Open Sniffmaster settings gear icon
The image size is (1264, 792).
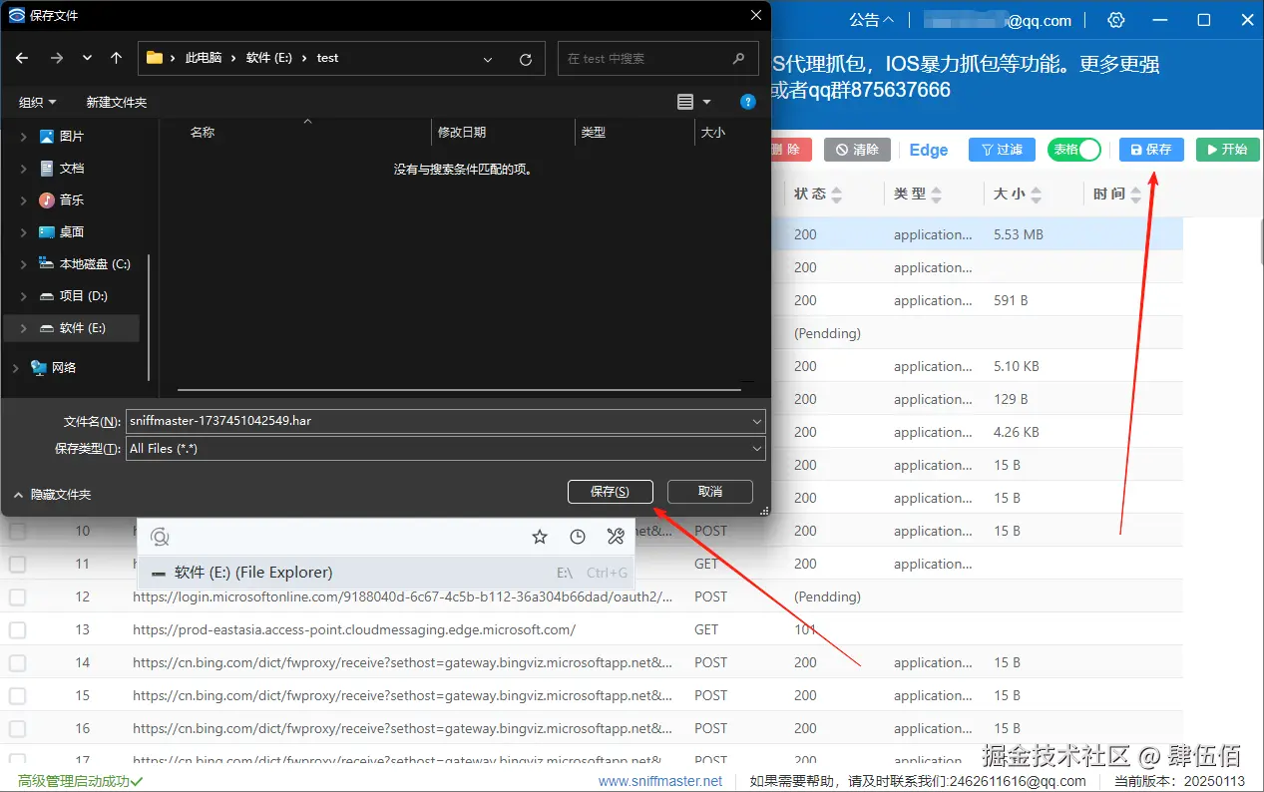pyautogui.click(x=1116, y=20)
